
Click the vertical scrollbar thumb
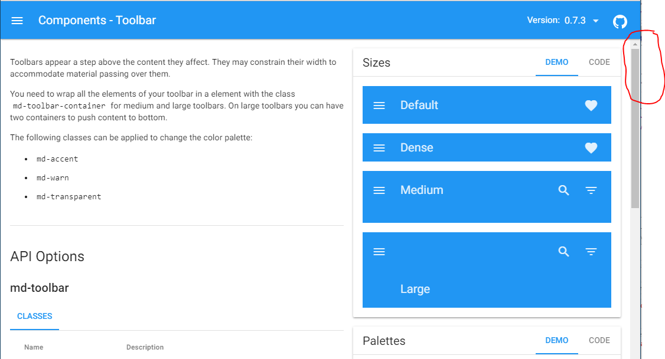(635, 129)
